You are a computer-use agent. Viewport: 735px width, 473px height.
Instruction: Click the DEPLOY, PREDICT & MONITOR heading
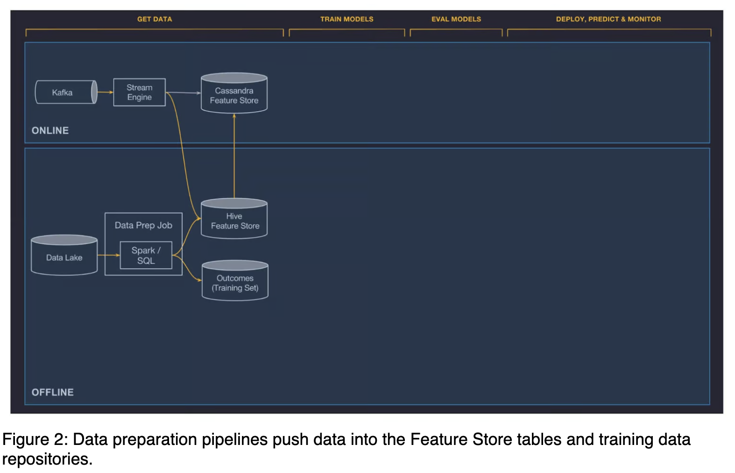[x=608, y=19]
